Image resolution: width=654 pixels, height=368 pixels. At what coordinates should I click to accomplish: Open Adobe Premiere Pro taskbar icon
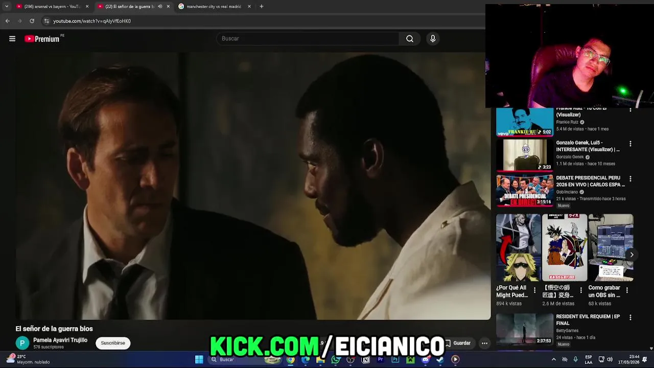pos(380,359)
